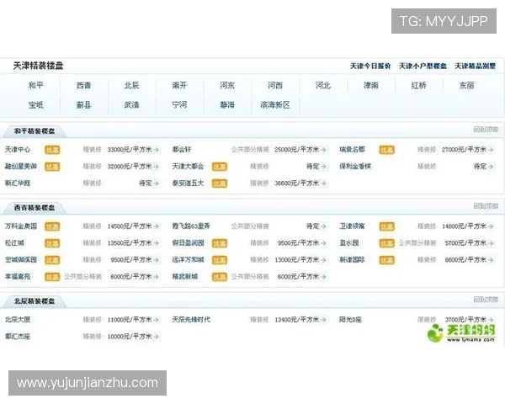Open the 天津小户型楼盘 link
This screenshot has height=404, width=505.
coord(423,66)
